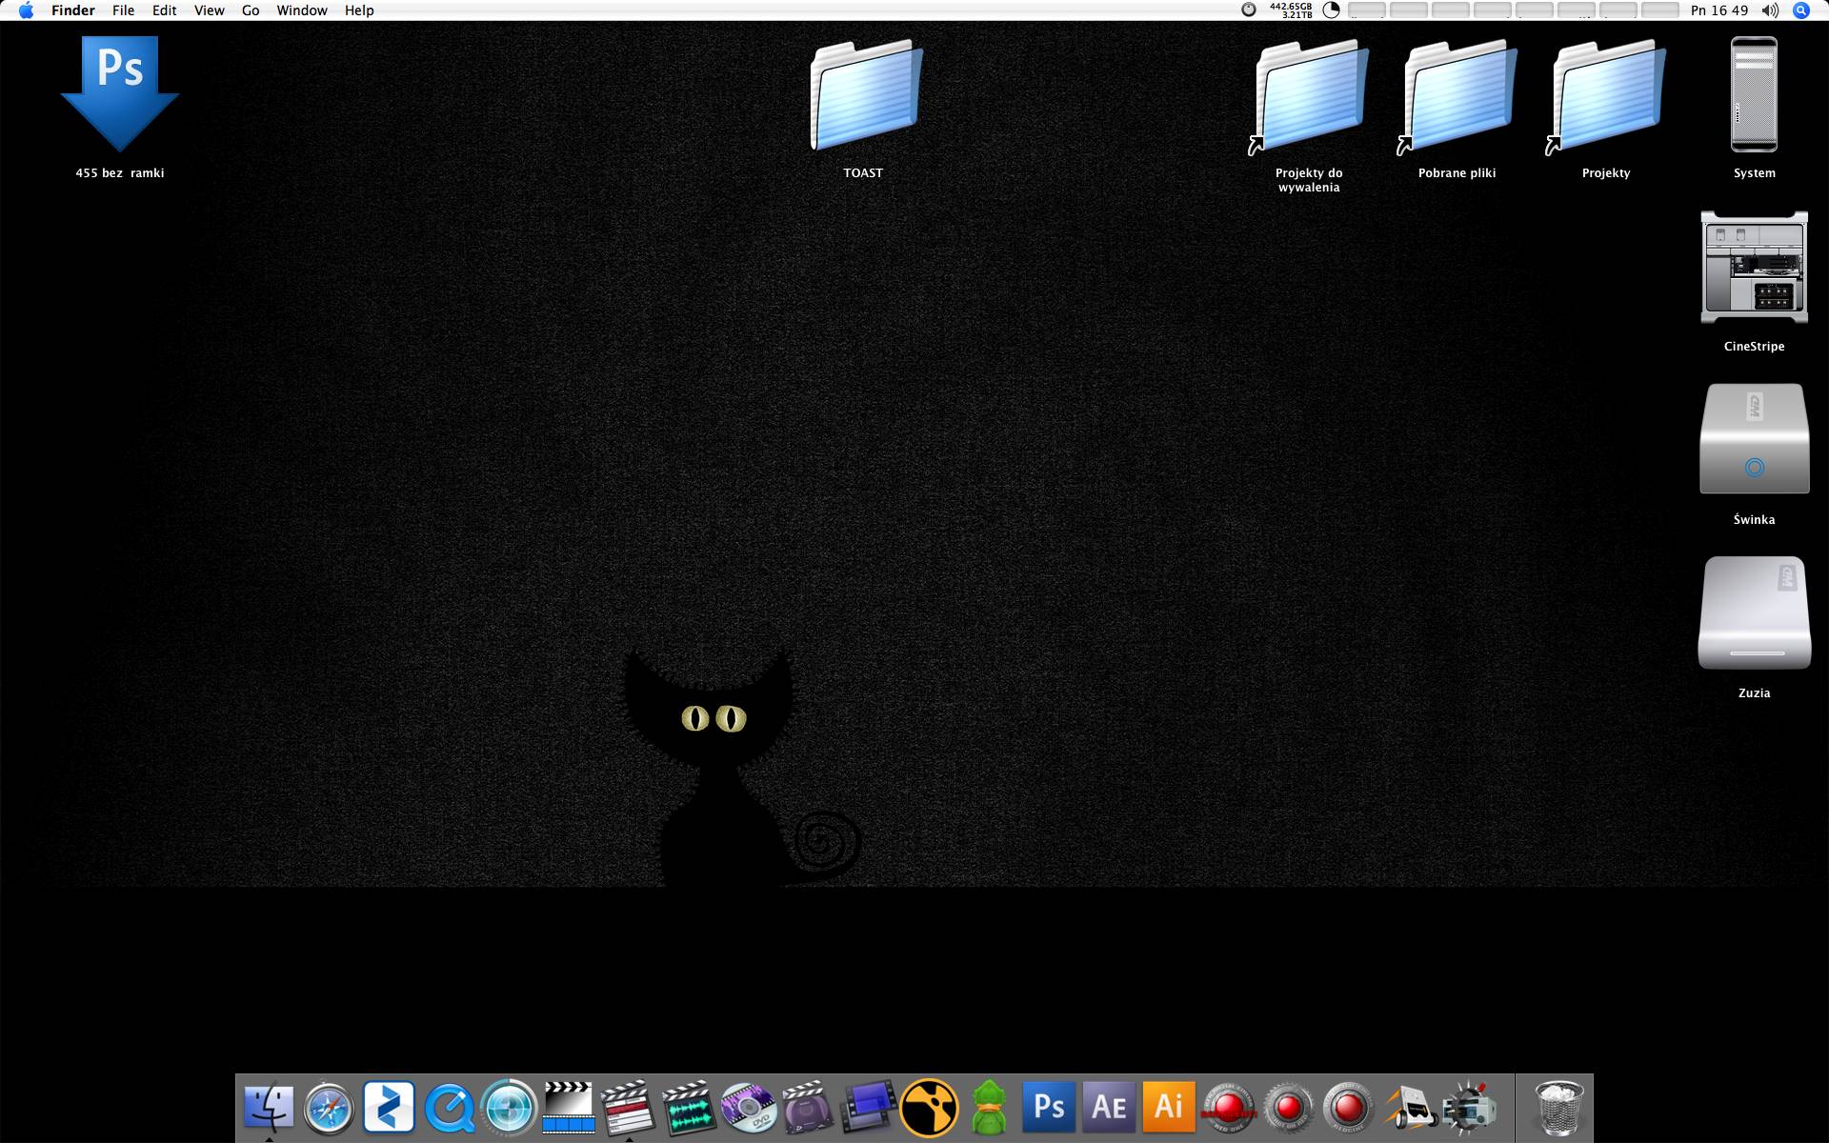This screenshot has height=1143, width=1829.
Task: Open QuickTime Player in the Dock
Action: click(449, 1108)
